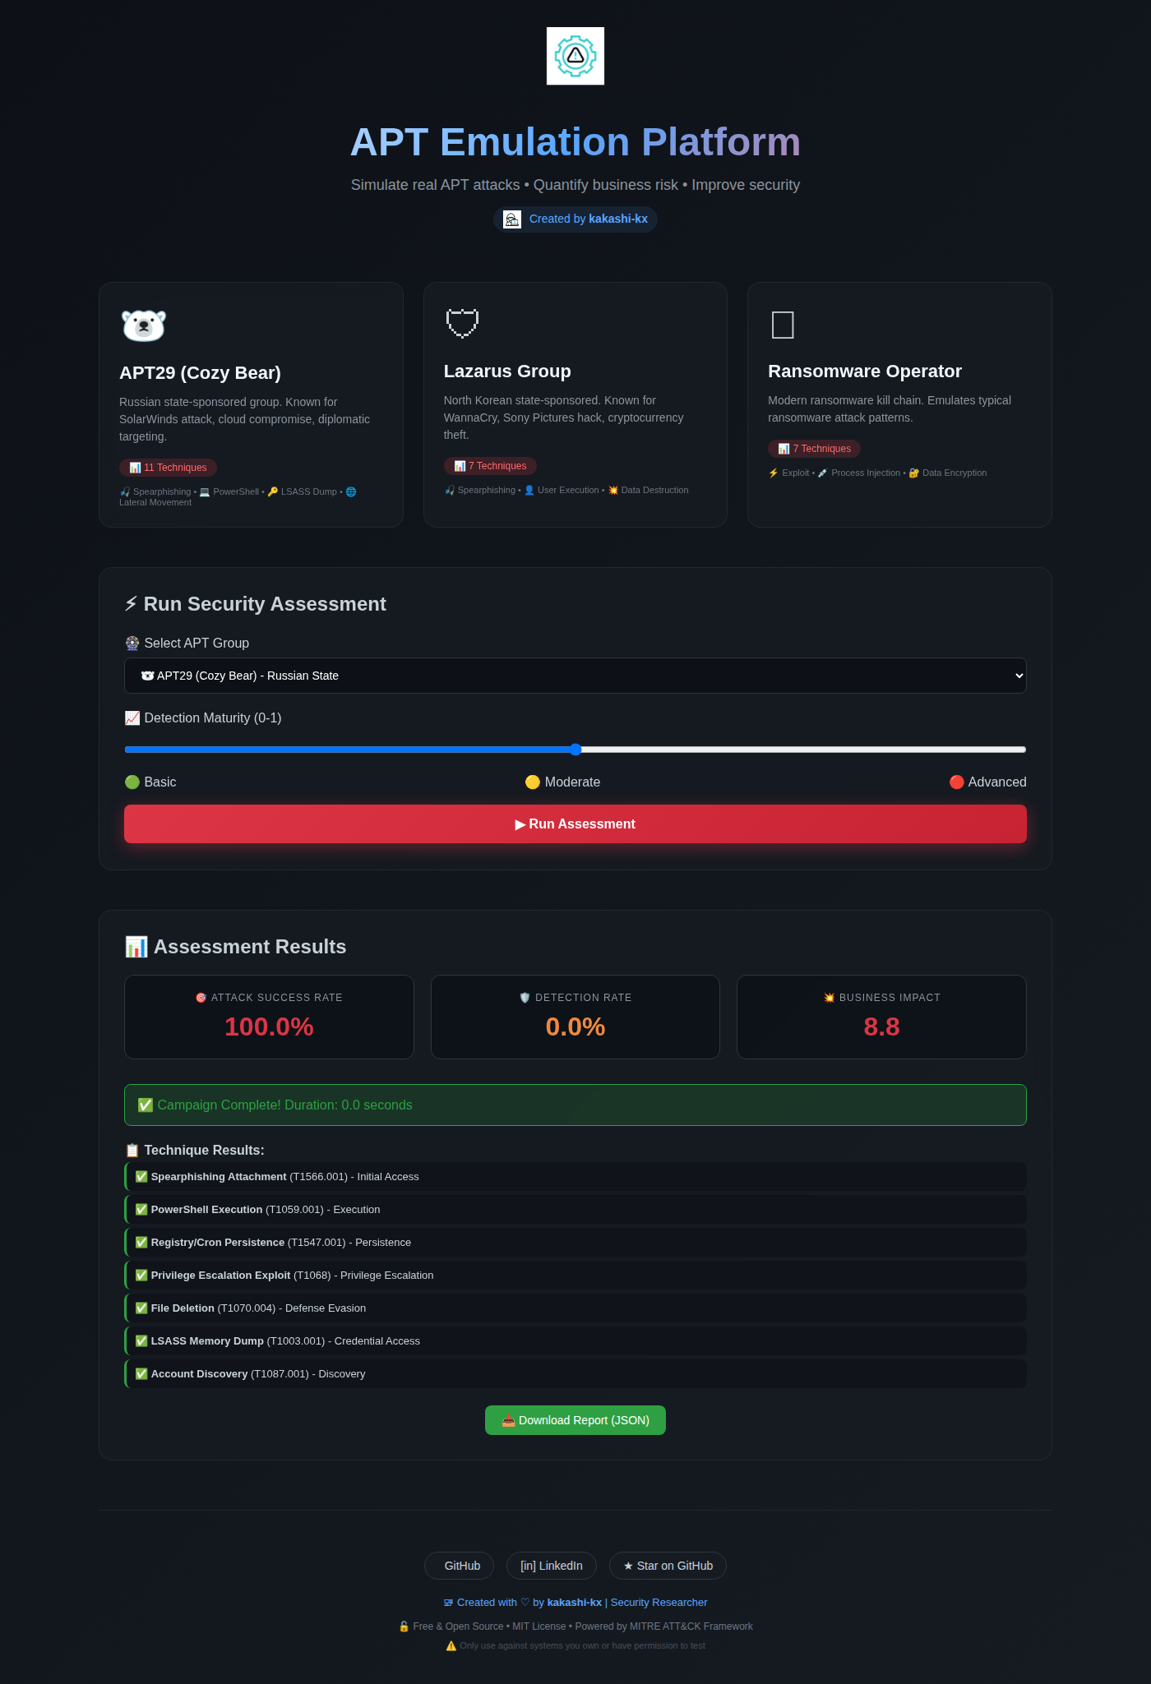Viewport: 1151px width, 1684px height.
Task: Click the icon beside Select APT Group label
Action: click(132, 644)
